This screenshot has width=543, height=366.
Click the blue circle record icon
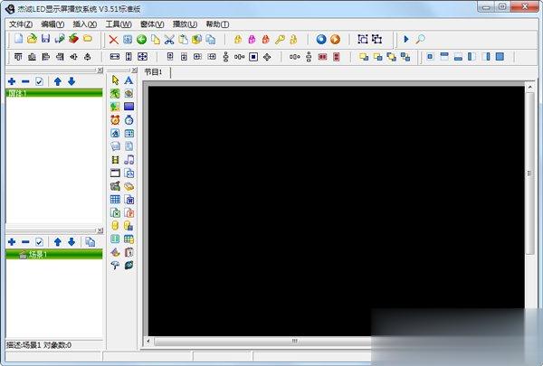pos(321,39)
